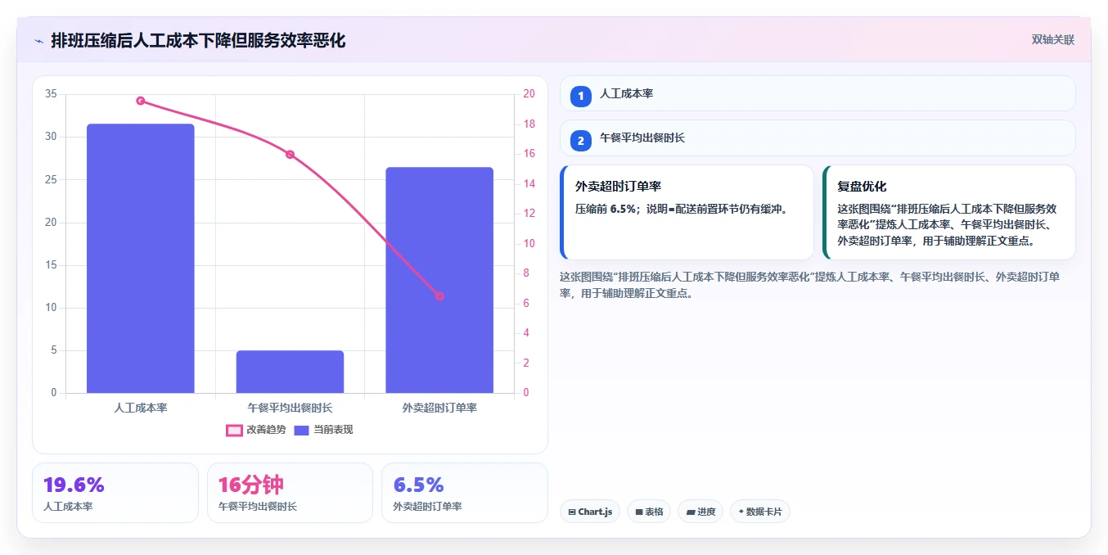Screen dimensions: 1108x555
Task: Click the 外卖超时订单率 info card
Action: click(687, 212)
